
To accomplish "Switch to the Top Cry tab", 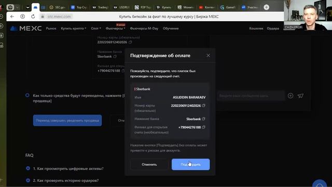I will tap(79, 7).
